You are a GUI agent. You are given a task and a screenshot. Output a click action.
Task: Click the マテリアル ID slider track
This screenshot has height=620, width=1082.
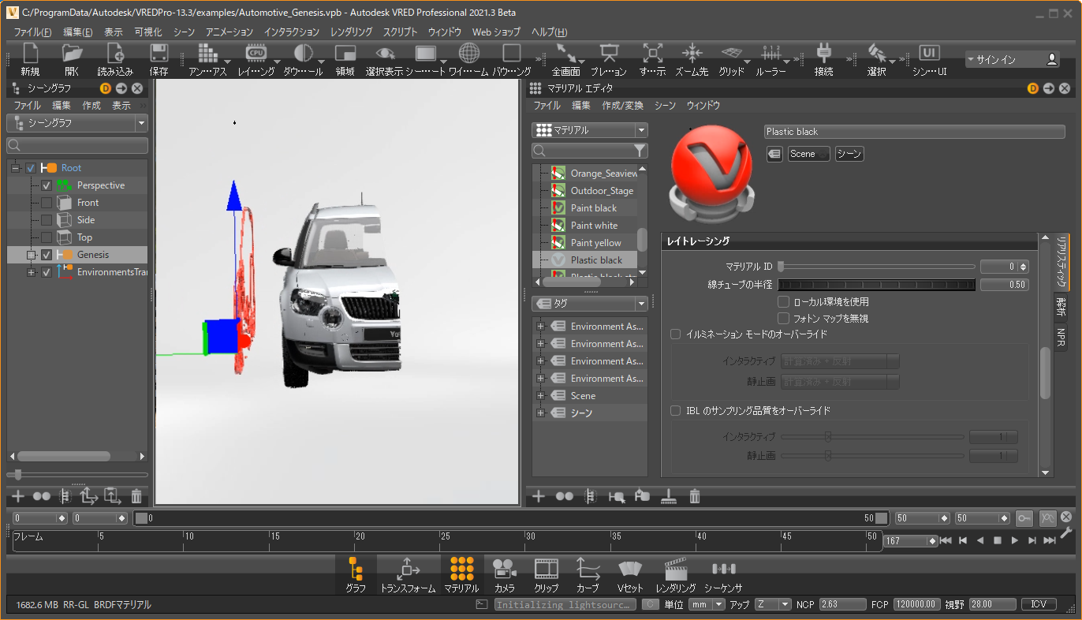tap(877, 267)
